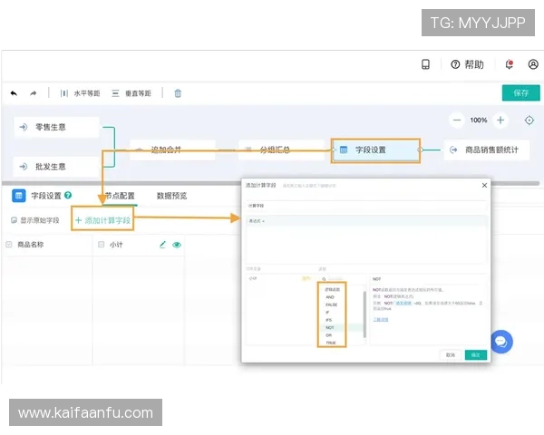Open the blue chat support bubble
This screenshot has height=435, width=544.
[x=501, y=342]
